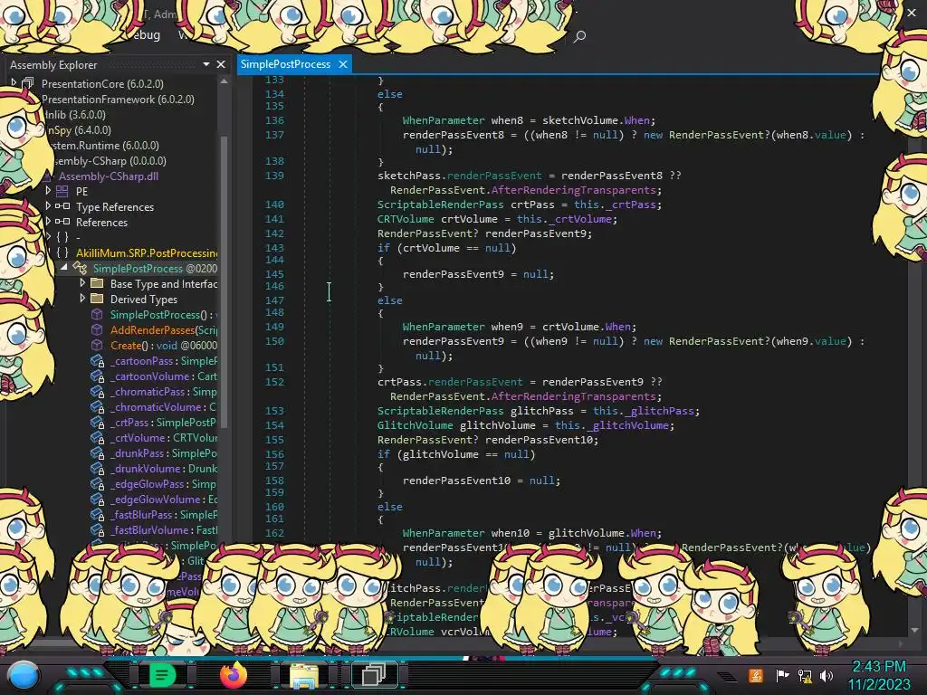Viewport: 927px width, 695px height.
Task: Click the AkilliMum namespace braces icon
Action: point(62,252)
